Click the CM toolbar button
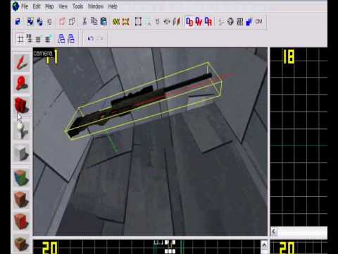Screen dimensions: 338x254 pyautogui.click(x=258, y=22)
